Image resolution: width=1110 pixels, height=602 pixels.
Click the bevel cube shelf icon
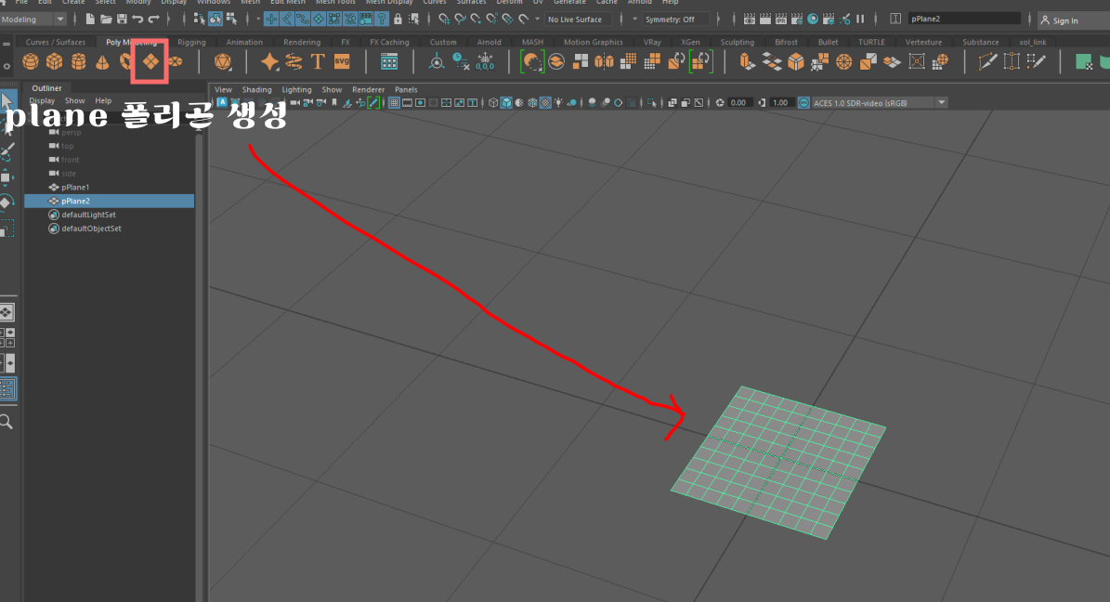796,62
